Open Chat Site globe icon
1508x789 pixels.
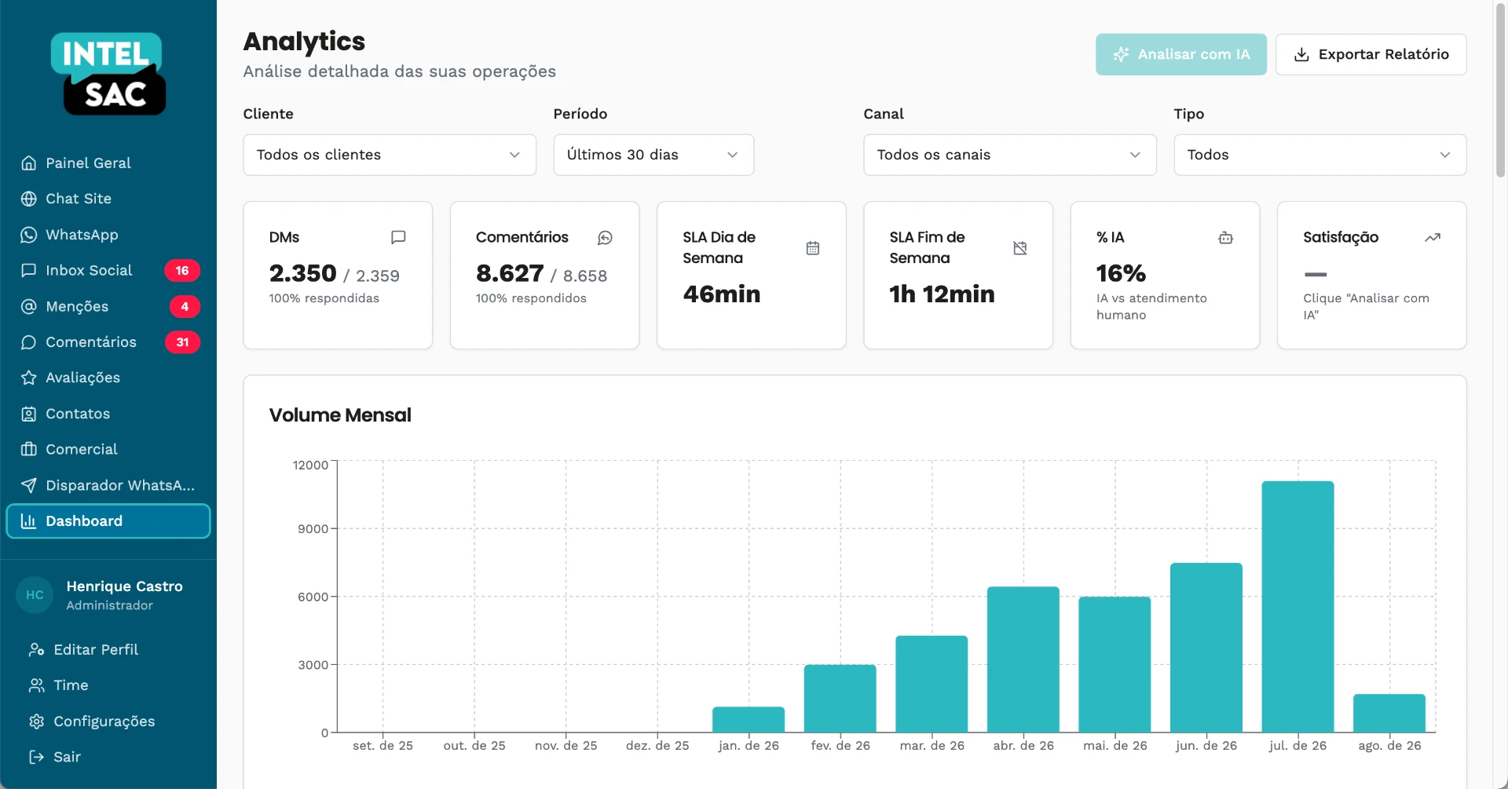coord(29,199)
